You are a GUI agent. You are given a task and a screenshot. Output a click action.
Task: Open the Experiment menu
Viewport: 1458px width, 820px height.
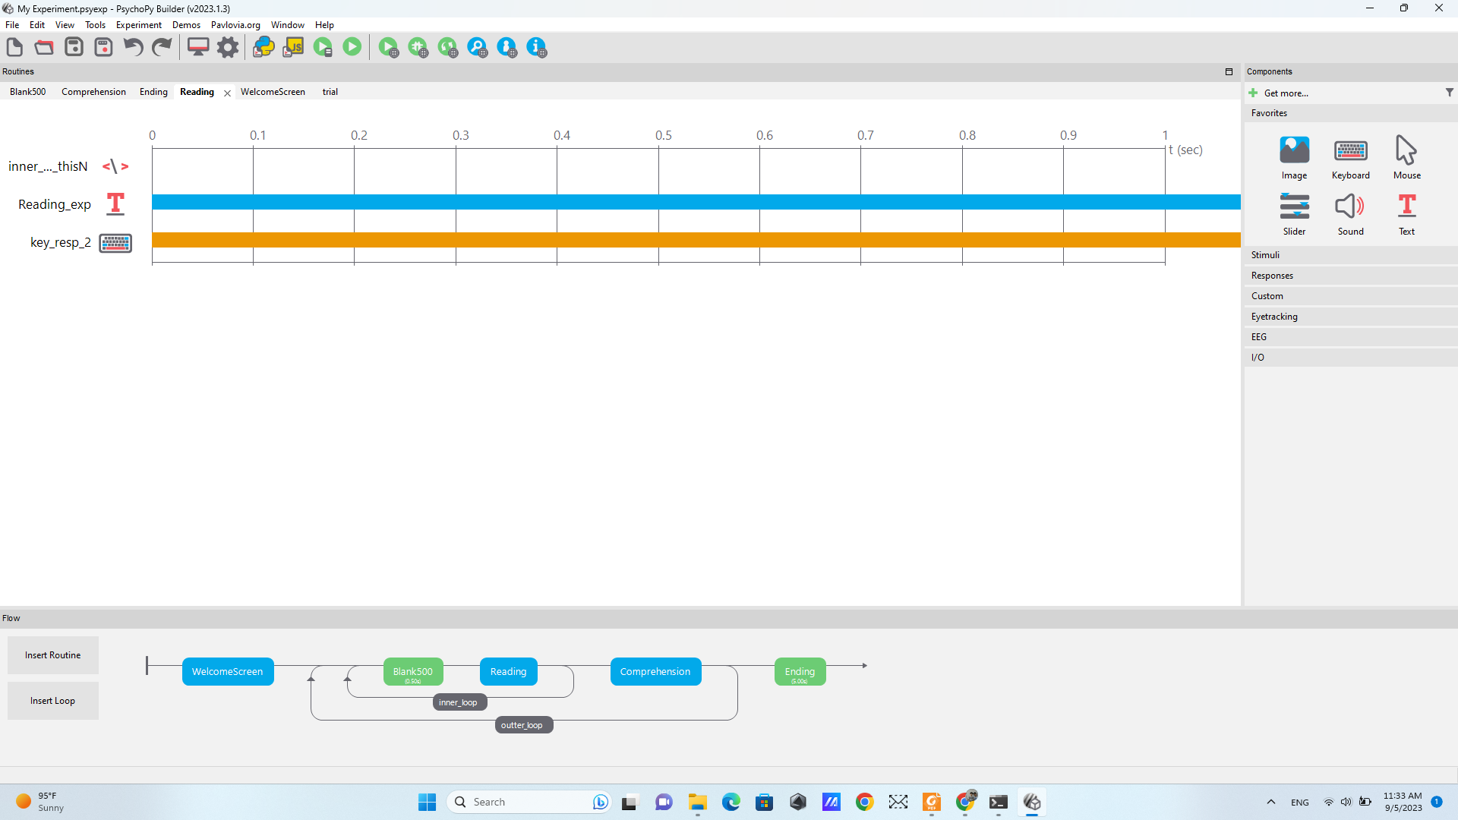coord(138,25)
